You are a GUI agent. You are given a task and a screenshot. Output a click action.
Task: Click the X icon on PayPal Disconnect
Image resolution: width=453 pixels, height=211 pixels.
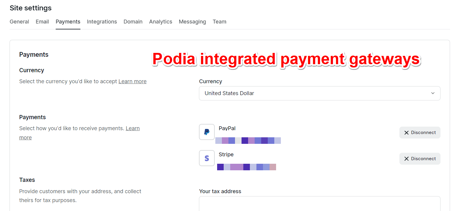coord(407,133)
